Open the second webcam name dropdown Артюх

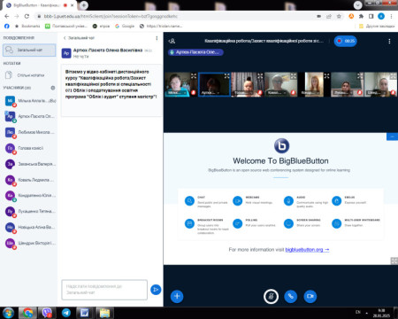click(x=210, y=93)
